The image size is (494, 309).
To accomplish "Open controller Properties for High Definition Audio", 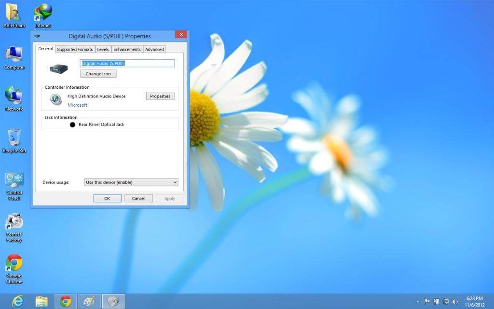I will click(160, 96).
